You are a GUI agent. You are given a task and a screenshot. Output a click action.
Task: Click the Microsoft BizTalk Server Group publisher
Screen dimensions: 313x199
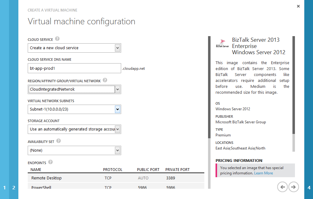(240, 122)
